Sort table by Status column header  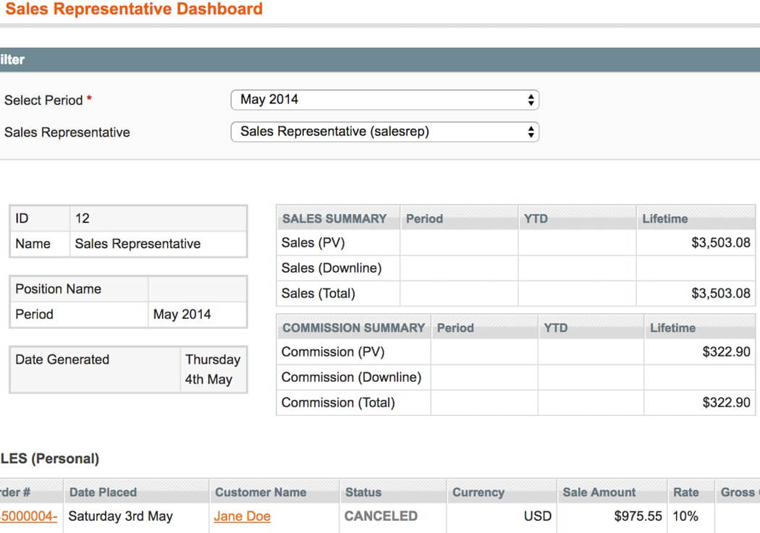point(363,493)
